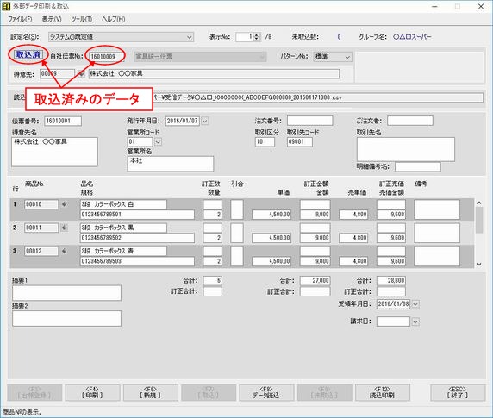Click the 表示No spinner control
The image size is (493, 418).
[x=257, y=37]
